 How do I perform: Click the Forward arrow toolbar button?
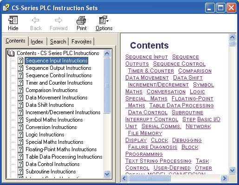coord(58,23)
